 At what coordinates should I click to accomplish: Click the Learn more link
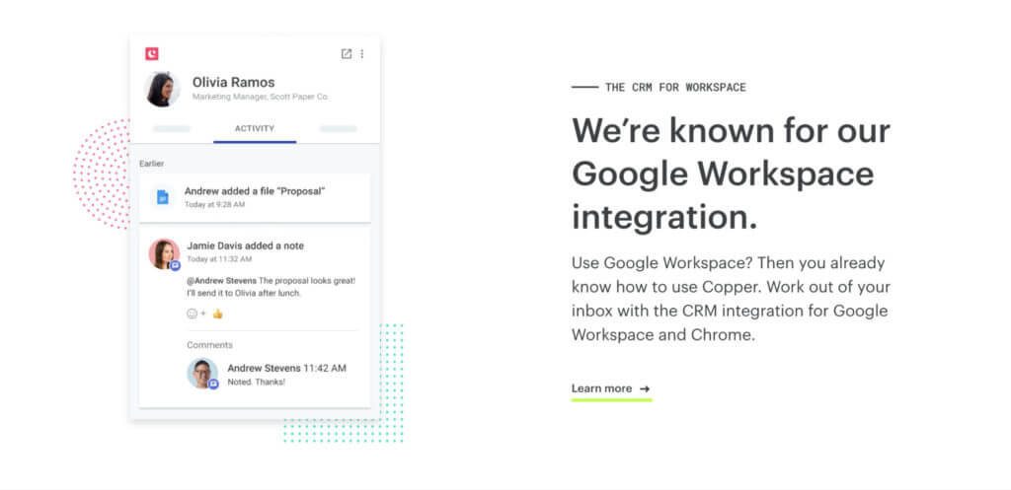point(610,388)
